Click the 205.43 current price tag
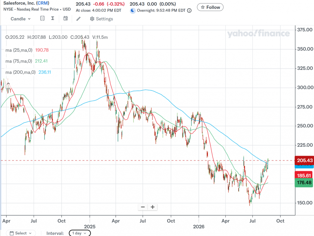The height and width of the screenshot is (236, 314). click(x=304, y=160)
